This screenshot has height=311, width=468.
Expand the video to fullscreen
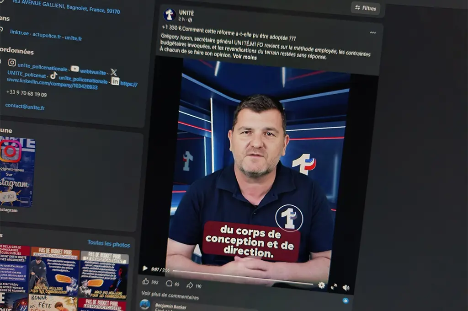point(334,286)
